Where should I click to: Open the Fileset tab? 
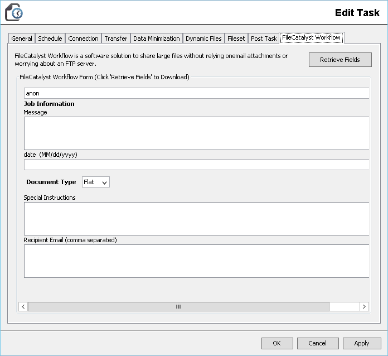tap(236, 39)
